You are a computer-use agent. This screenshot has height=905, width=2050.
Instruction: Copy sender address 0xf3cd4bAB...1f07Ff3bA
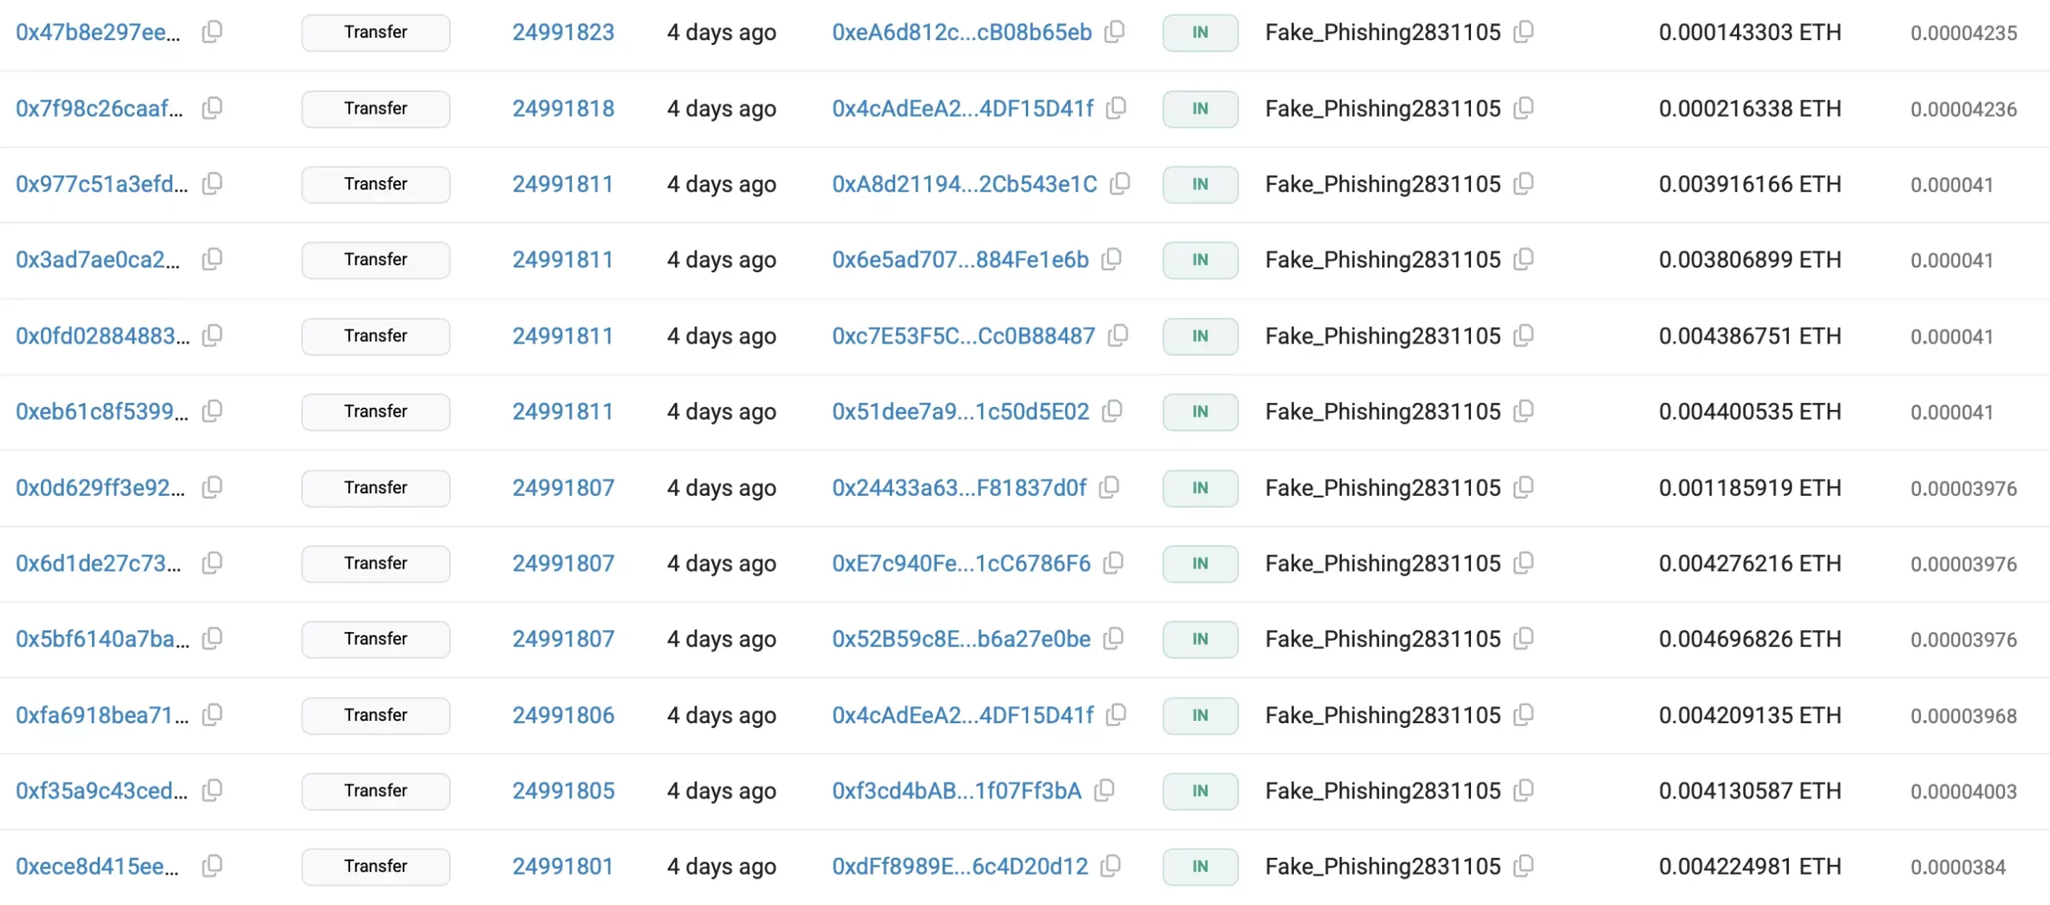point(1104,790)
